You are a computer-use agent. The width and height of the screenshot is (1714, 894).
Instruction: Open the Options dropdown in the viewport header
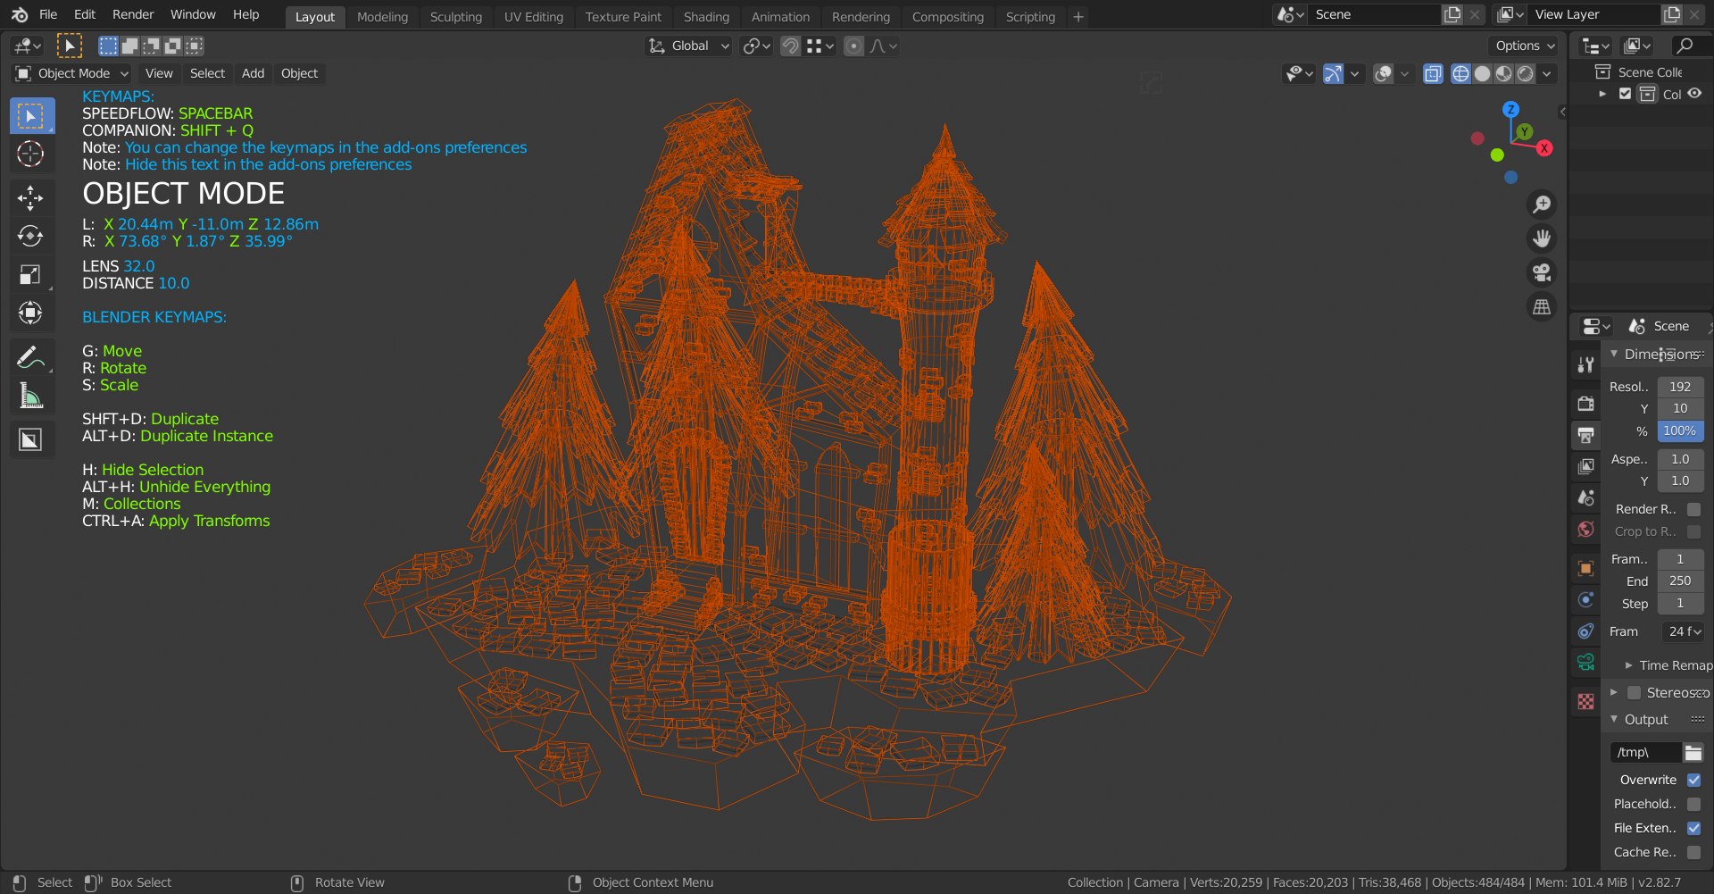coord(1525,46)
